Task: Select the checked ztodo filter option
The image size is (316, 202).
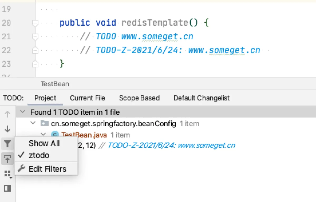Action: 39,155
